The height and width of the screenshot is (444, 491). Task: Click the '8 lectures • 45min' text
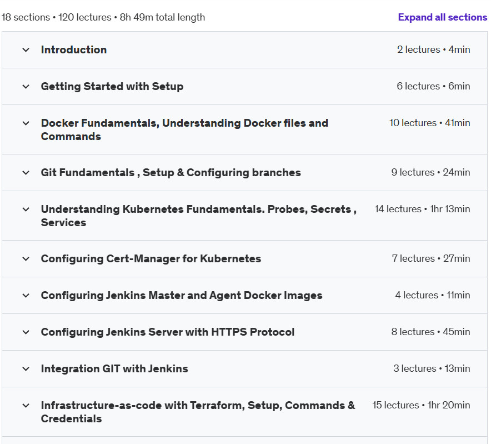pyautogui.click(x=430, y=332)
